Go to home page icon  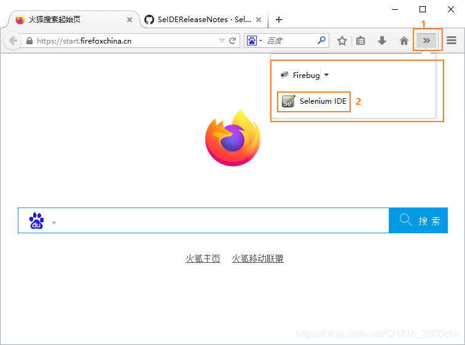pos(404,41)
